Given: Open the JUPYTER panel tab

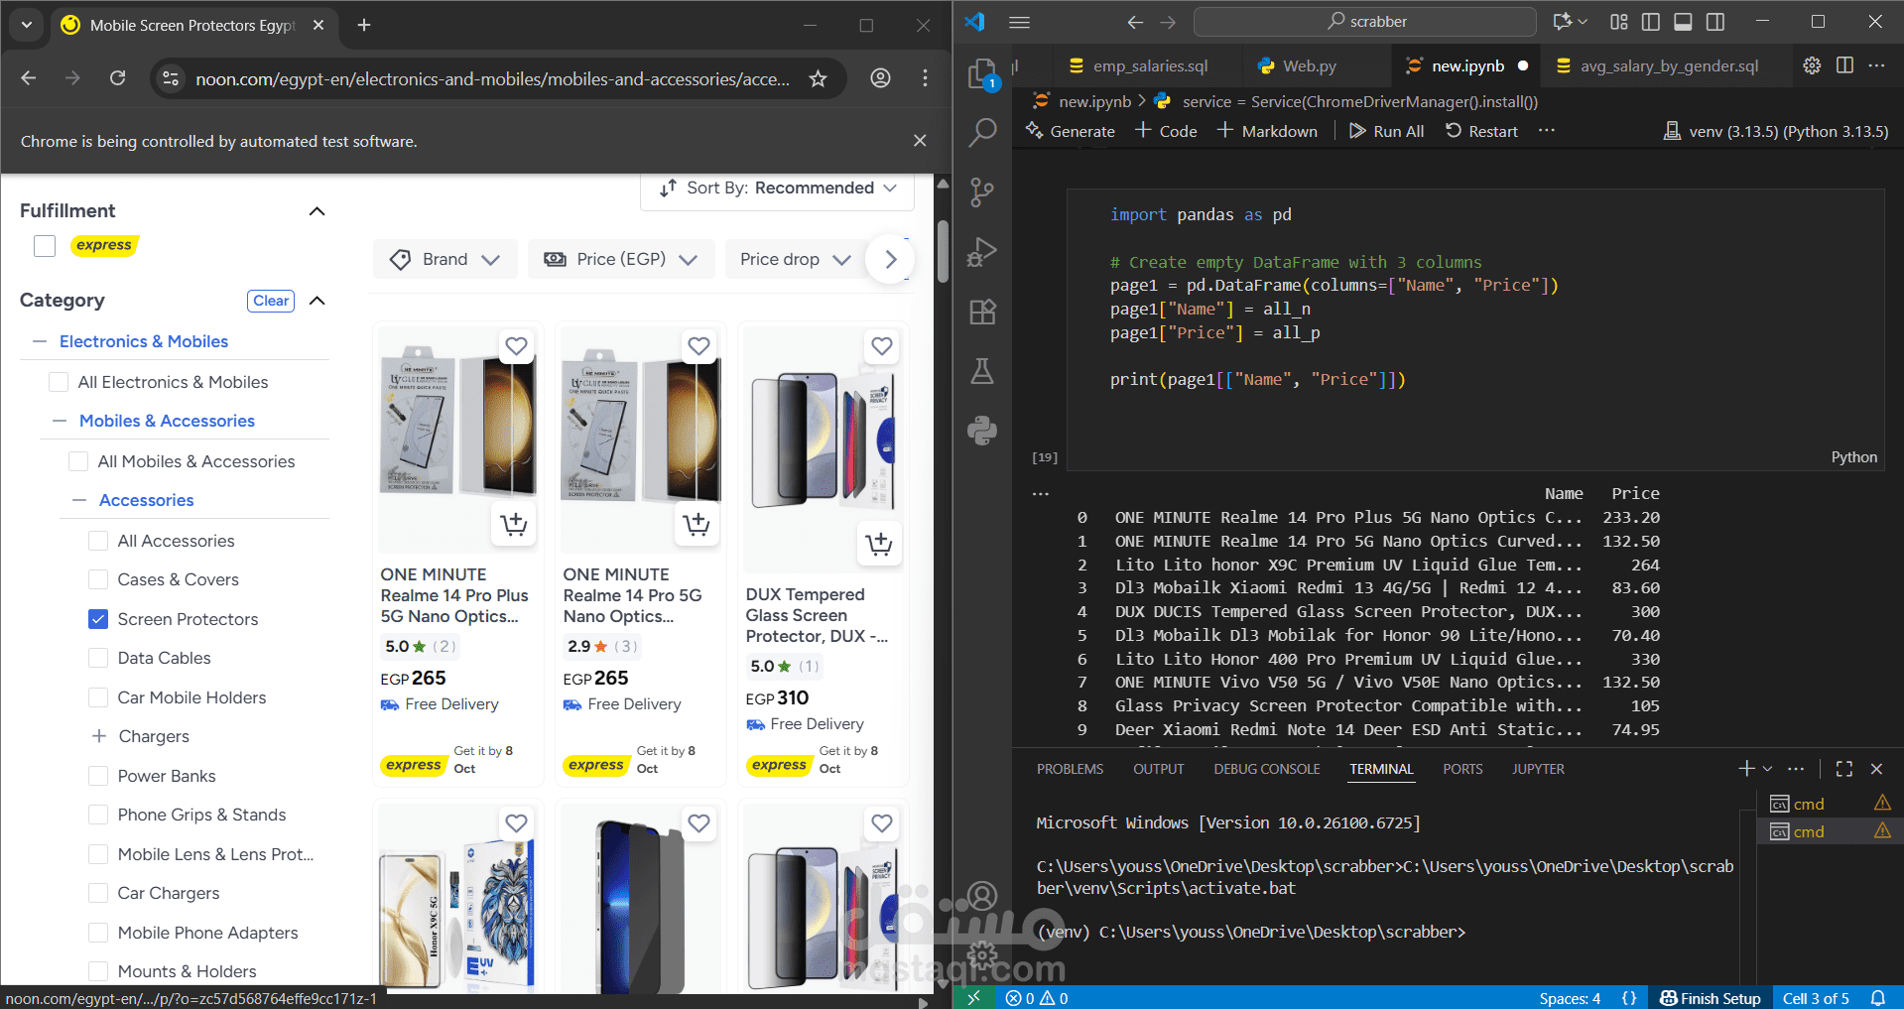Looking at the screenshot, I should (x=1538, y=769).
